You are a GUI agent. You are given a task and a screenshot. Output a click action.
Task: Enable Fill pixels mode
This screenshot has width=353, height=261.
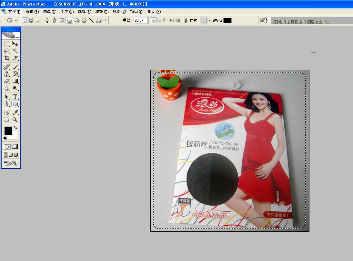(38, 20)
